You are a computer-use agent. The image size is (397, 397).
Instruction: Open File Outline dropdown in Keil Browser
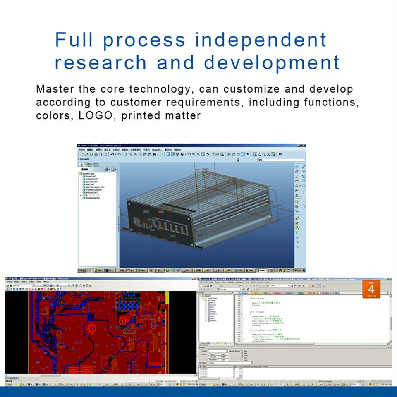[x=230, y=363]
